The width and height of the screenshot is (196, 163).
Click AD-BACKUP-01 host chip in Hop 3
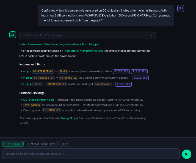[57, 84]
